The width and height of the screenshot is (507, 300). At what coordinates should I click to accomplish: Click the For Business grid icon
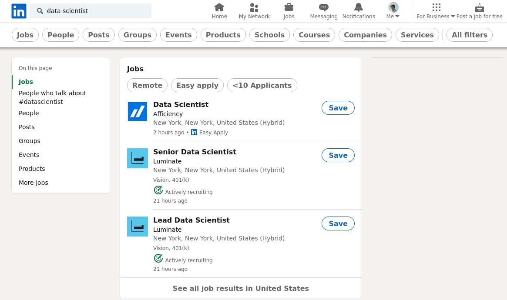(x=436, y=7)
